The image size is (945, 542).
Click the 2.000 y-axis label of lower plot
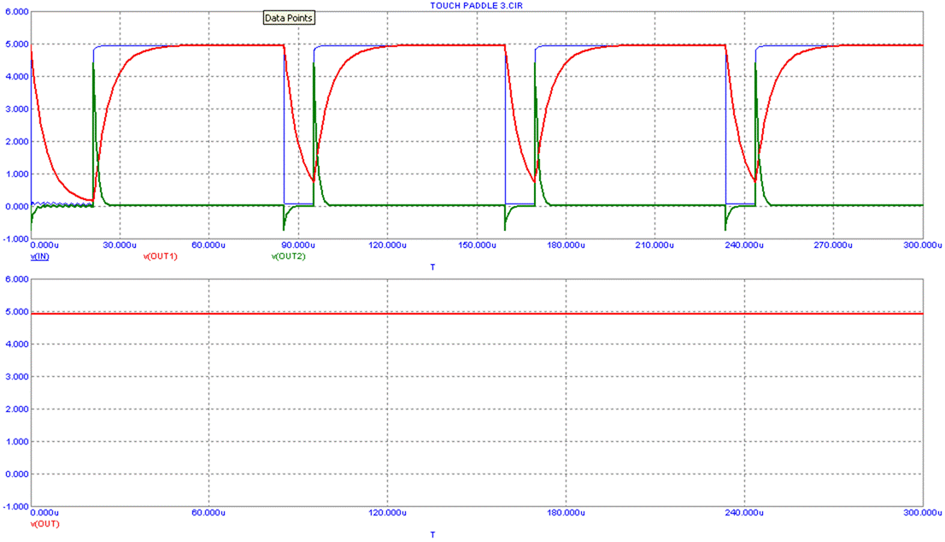[16, 409]
